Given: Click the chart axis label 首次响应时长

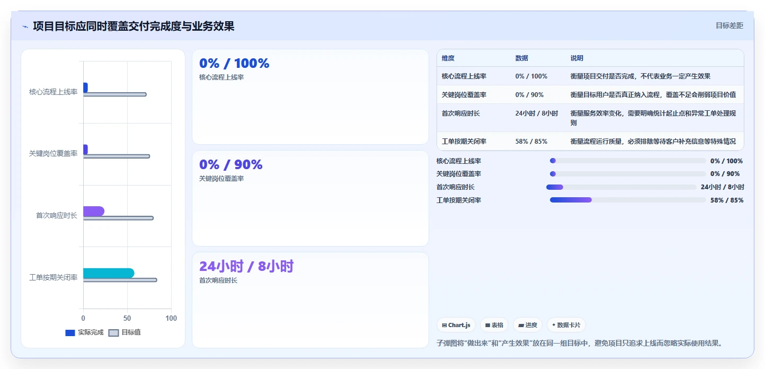Looking at the screenshot, I should pyautogui.click(x=57, y=215).
